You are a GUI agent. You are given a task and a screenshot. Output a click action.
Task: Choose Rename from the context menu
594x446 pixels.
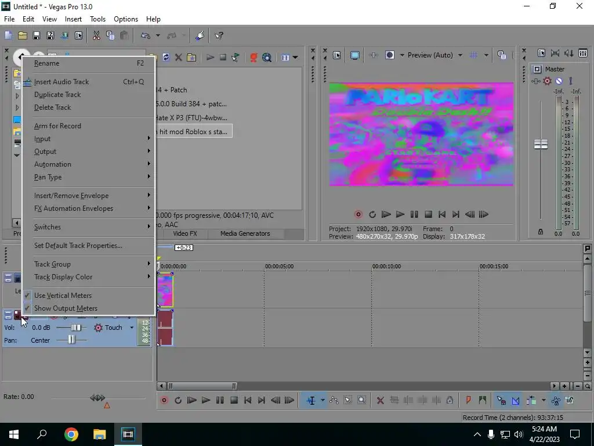(89, 63)
